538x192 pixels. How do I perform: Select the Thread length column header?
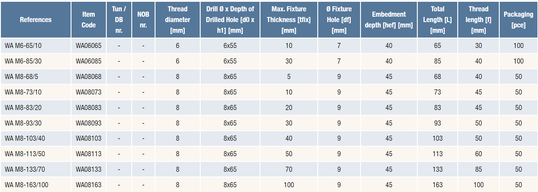[478, 20]
